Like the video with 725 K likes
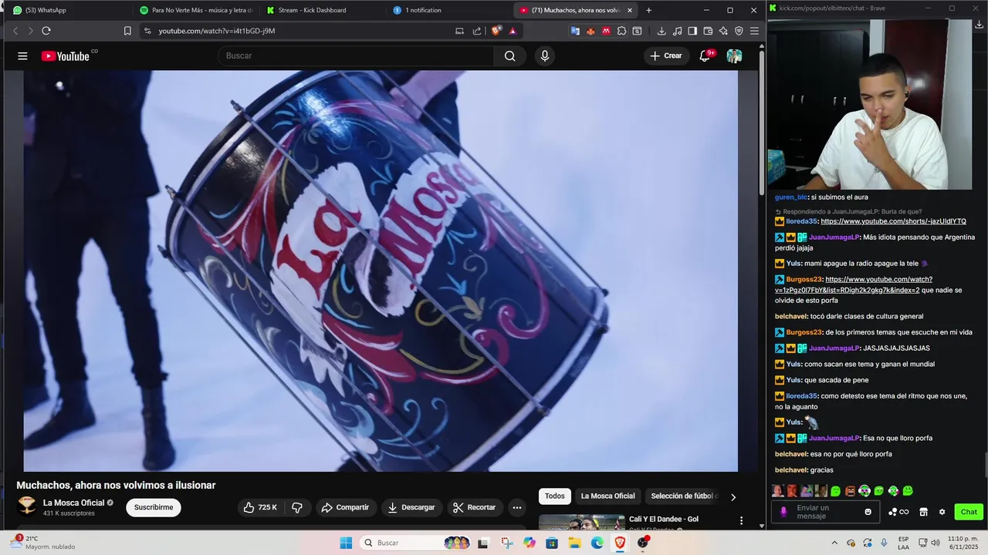The height and width of the screenshot is (555, 988). tap(260, 507)
